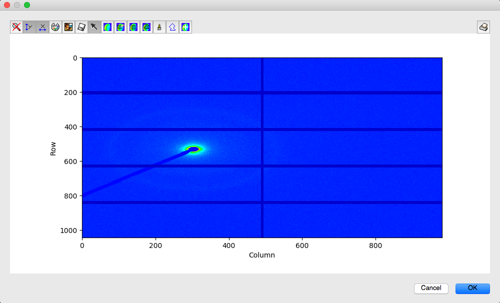500x303 pixels.
Task: Click the Cancel button
Action: [431, 288]
